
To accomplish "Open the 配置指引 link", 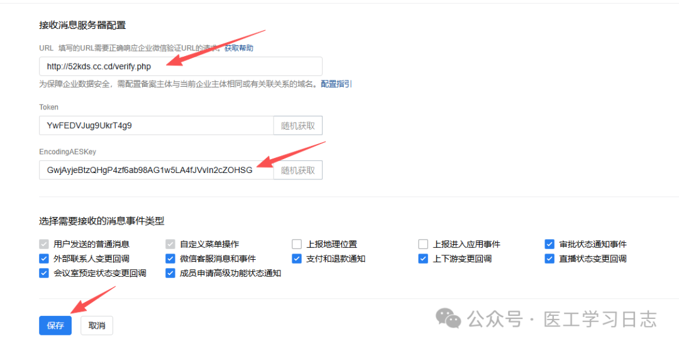I will pyautogui.click(x=336, y=84).
